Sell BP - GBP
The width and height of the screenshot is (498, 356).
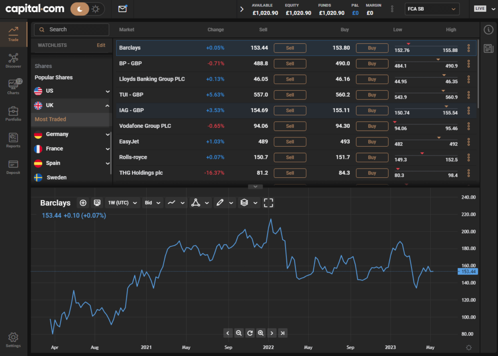(290, 64)
